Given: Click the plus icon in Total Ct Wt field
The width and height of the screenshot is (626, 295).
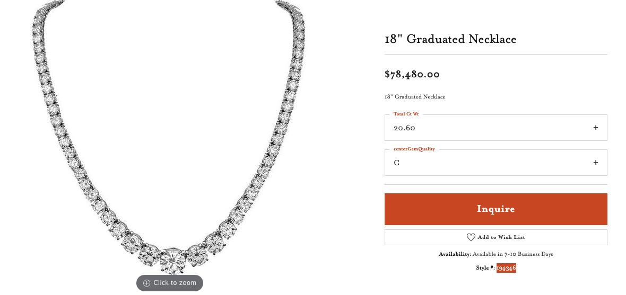Looking at the screenshot, I should (595, 128).
